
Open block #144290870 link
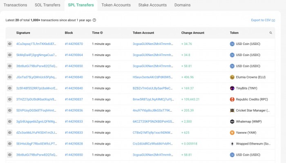(74, 44)
